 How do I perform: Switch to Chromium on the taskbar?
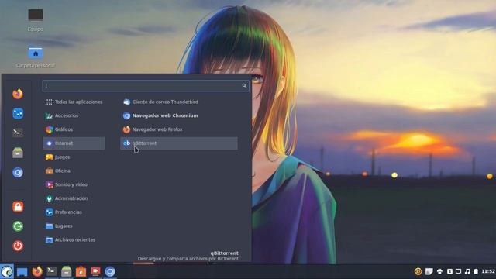tap(110, 271)
